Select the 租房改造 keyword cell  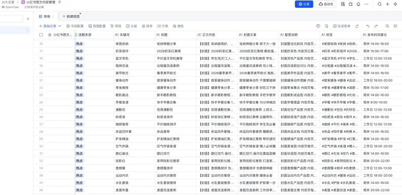coord(134,66)
